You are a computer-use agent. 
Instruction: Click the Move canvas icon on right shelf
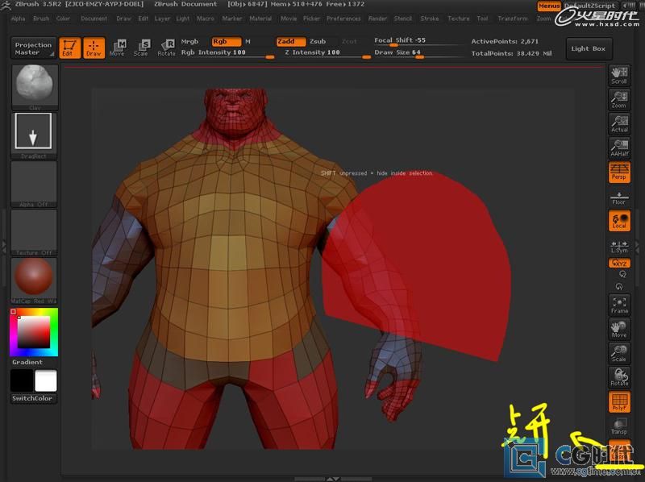(x=619, y=330)
